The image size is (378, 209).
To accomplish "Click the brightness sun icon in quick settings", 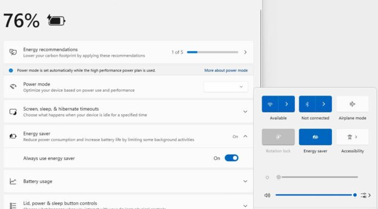I will click(267, 178).
